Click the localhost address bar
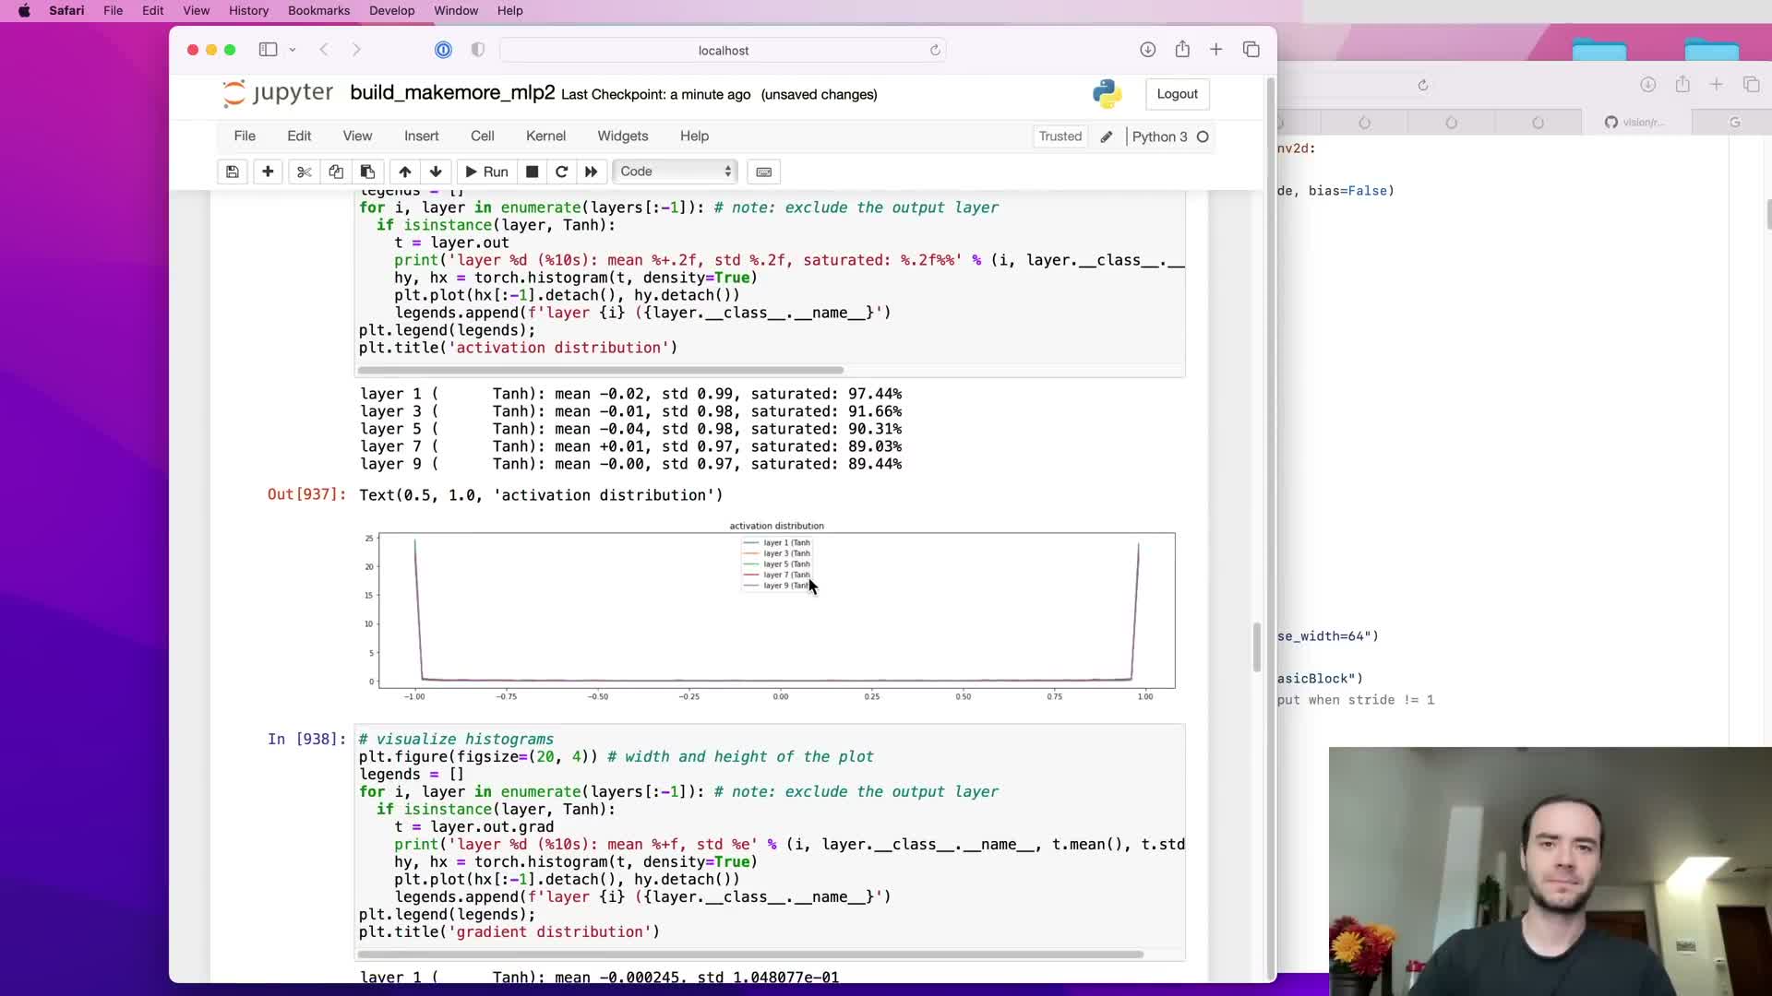The height and width of the screenshot is (996, 1772). [x=723, y=50]
